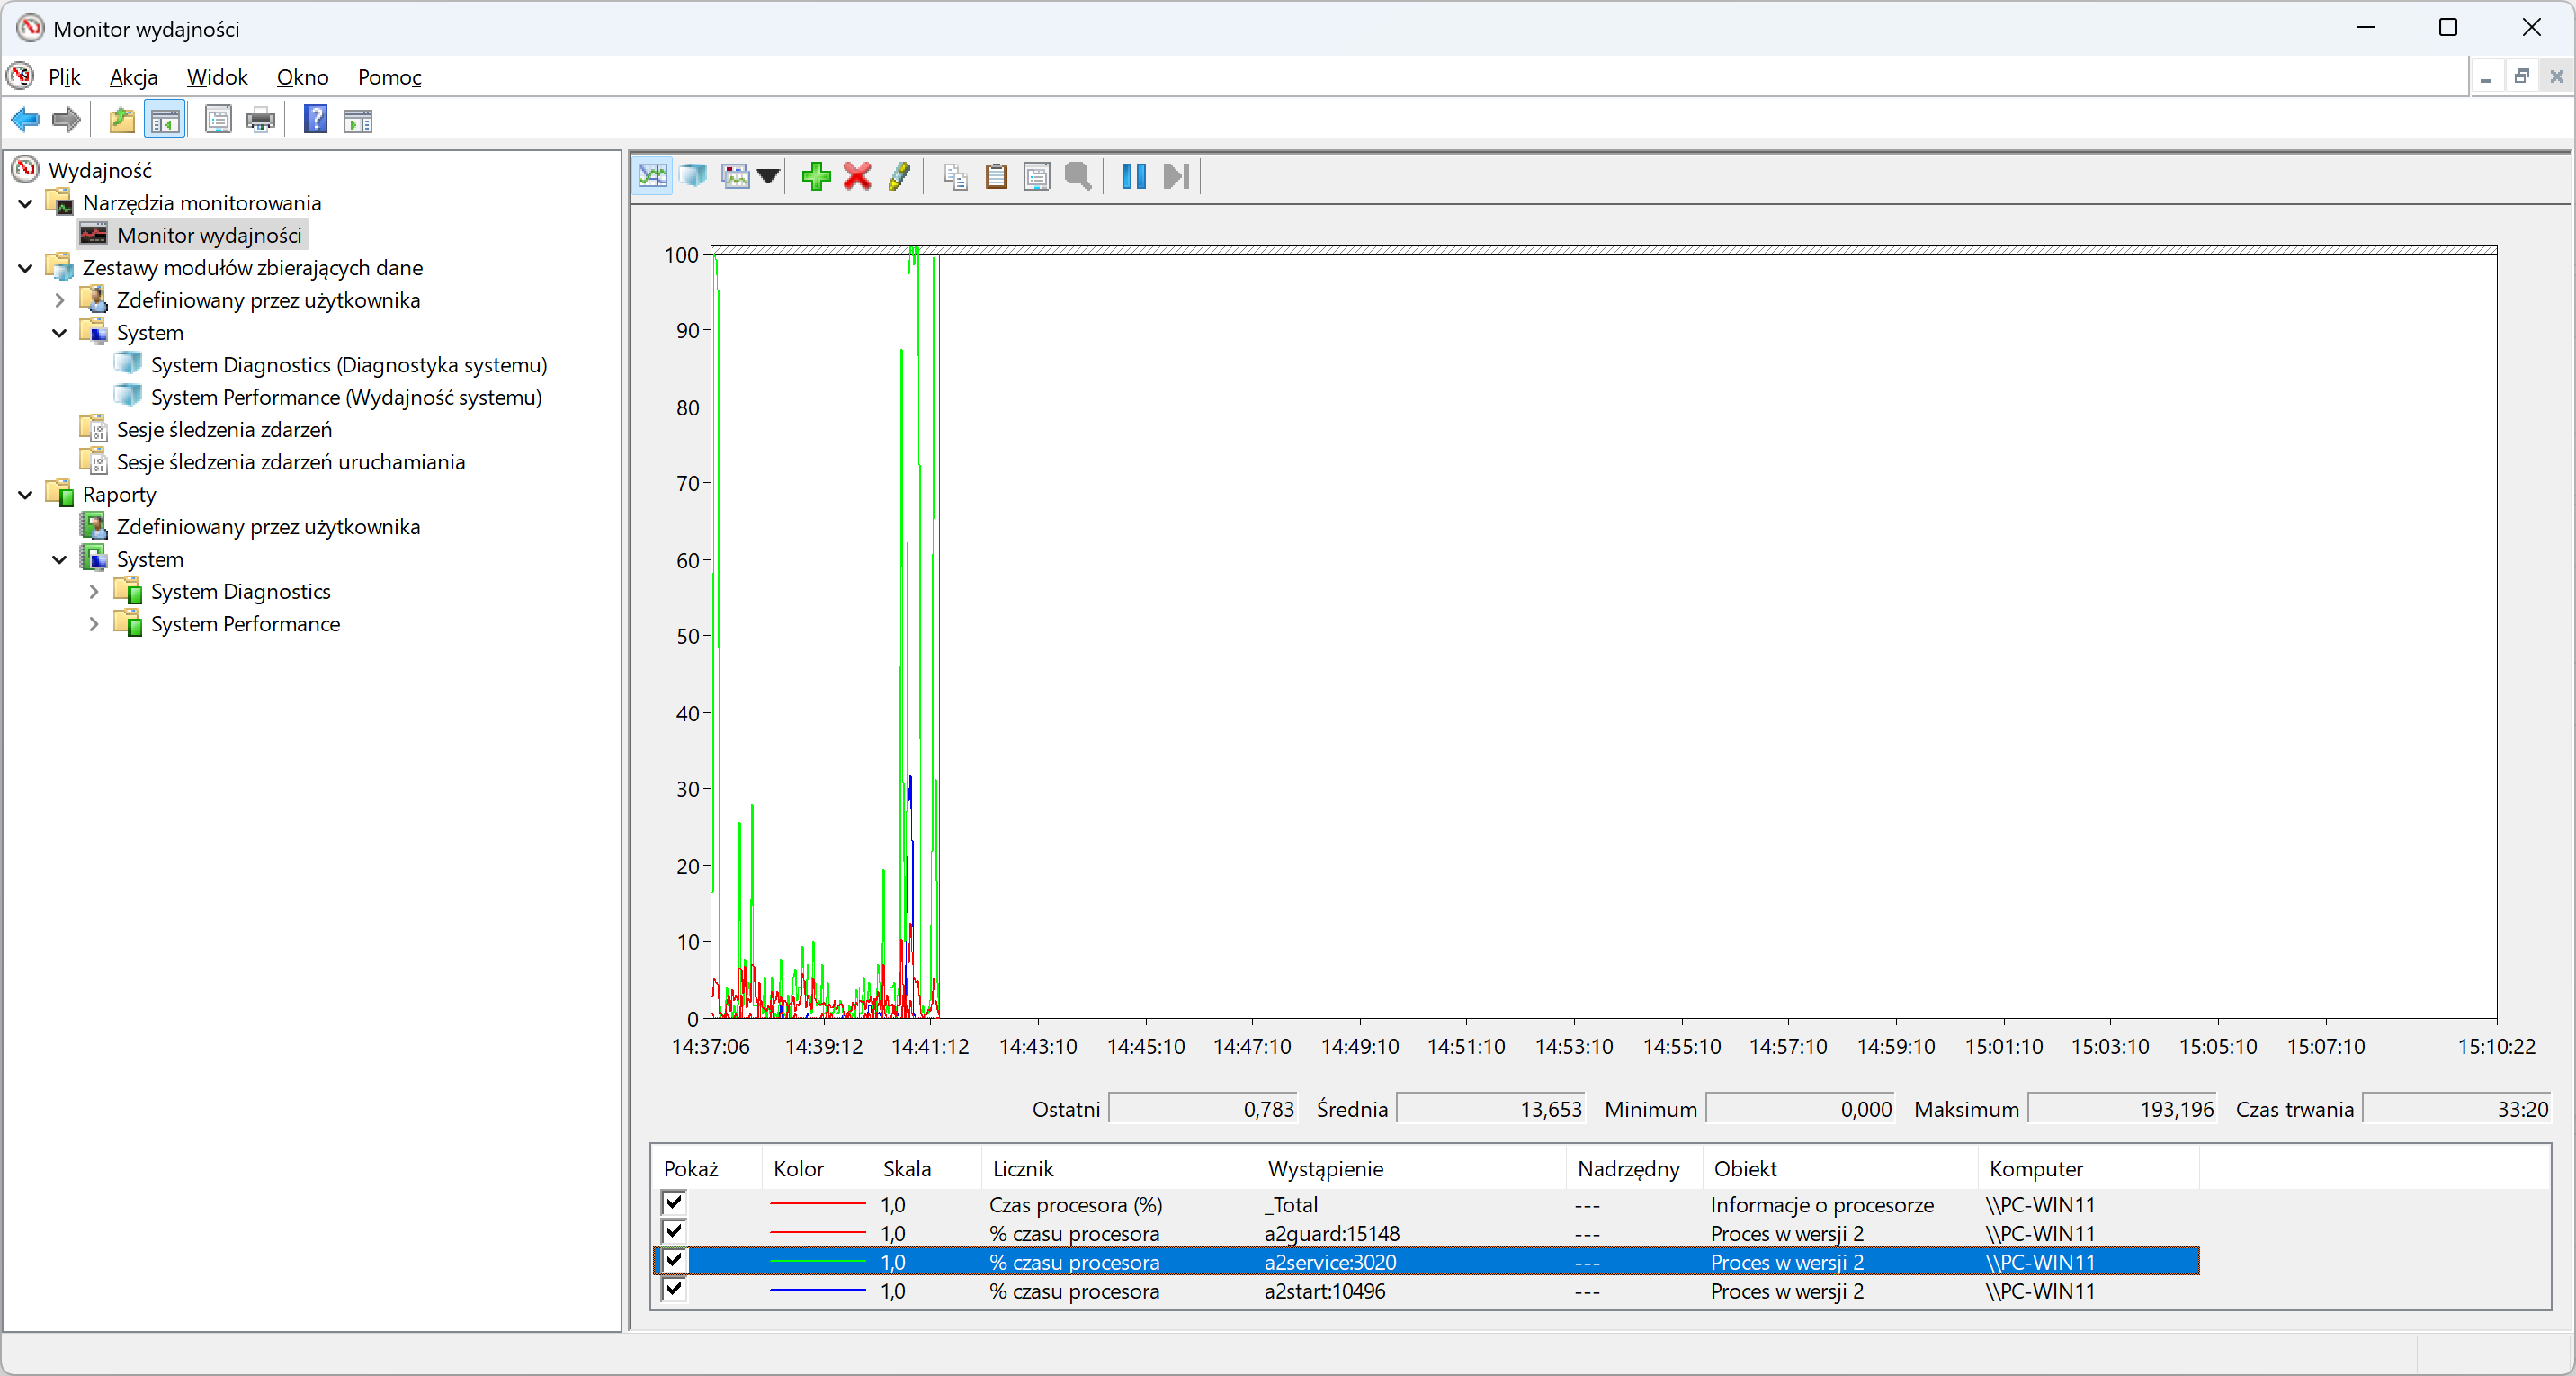
Task: Click the View log data icon
Action: coord(693,177)
